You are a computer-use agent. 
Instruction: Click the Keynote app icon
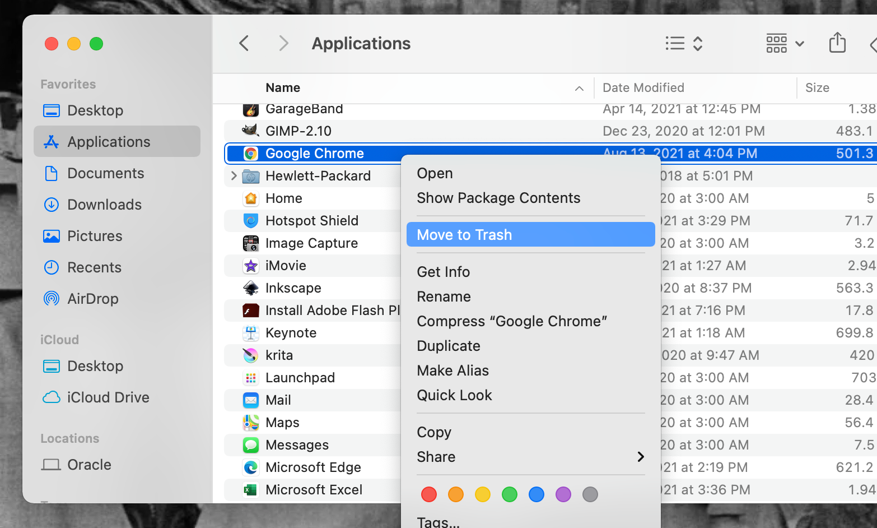(250, 332)
